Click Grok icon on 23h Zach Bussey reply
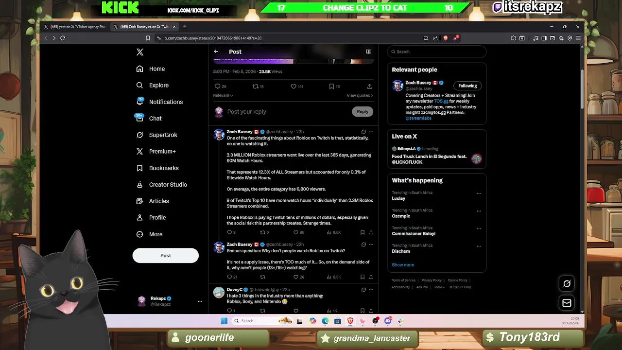Image resolution: width=622 pixels, height=350 pixels. (363, 132)
